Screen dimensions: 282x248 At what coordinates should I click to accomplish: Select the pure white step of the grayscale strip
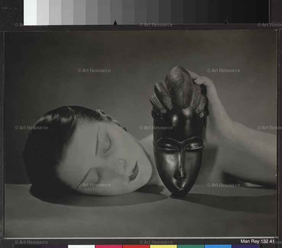pos(30,13)
